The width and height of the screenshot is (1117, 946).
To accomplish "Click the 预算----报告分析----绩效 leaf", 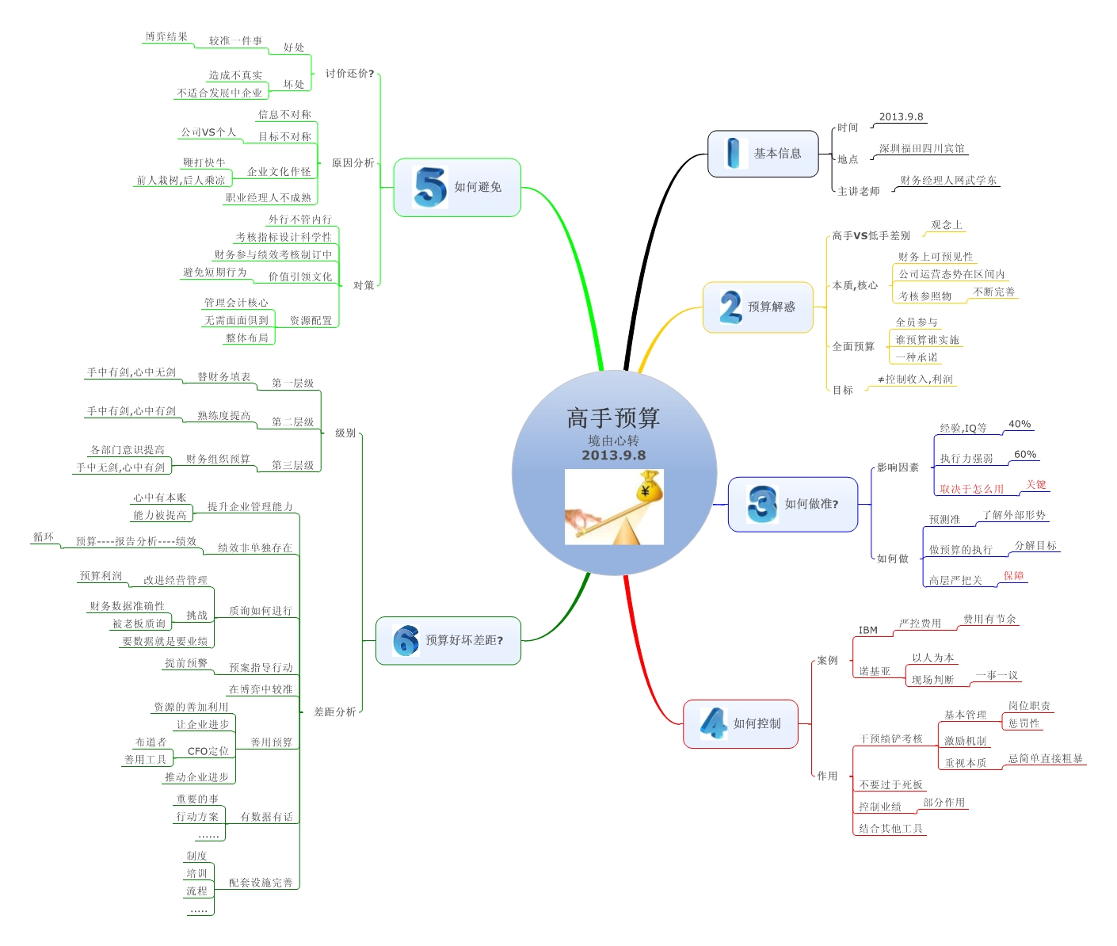I will (136, 541).
